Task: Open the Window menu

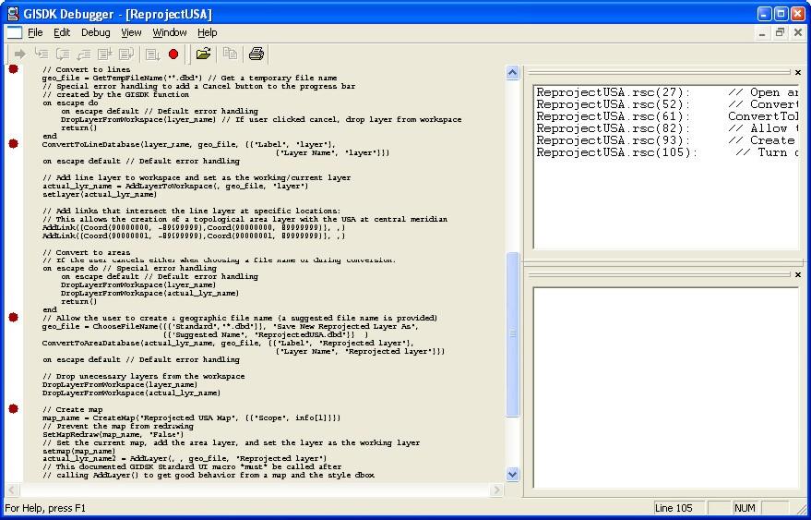Action: point(170,32)
